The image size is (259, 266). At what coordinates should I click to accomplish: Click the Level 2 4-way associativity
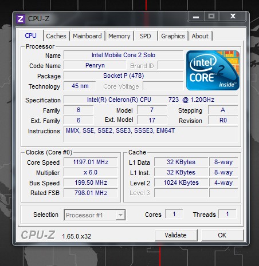[223, 182]
